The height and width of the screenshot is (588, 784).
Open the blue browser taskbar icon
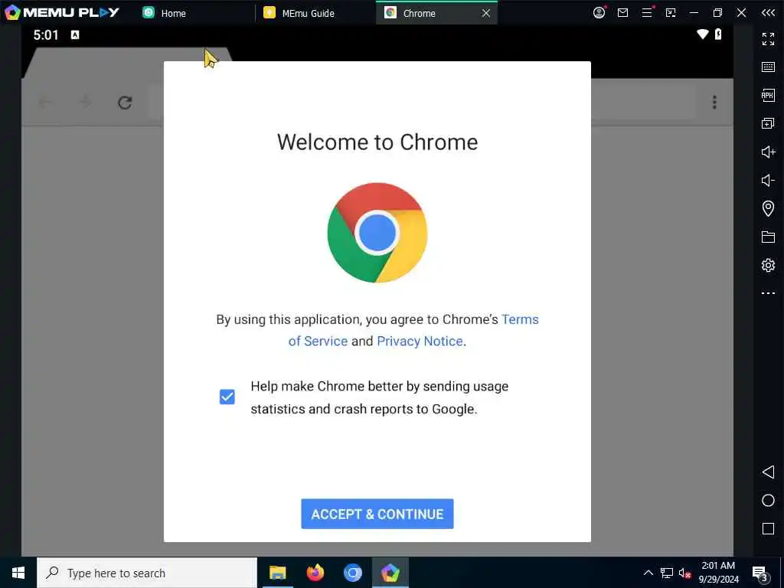coord(352,573)
